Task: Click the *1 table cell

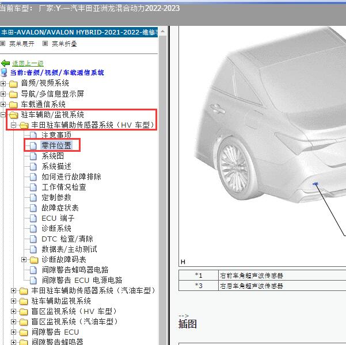Action: click(x=199, y=275)
